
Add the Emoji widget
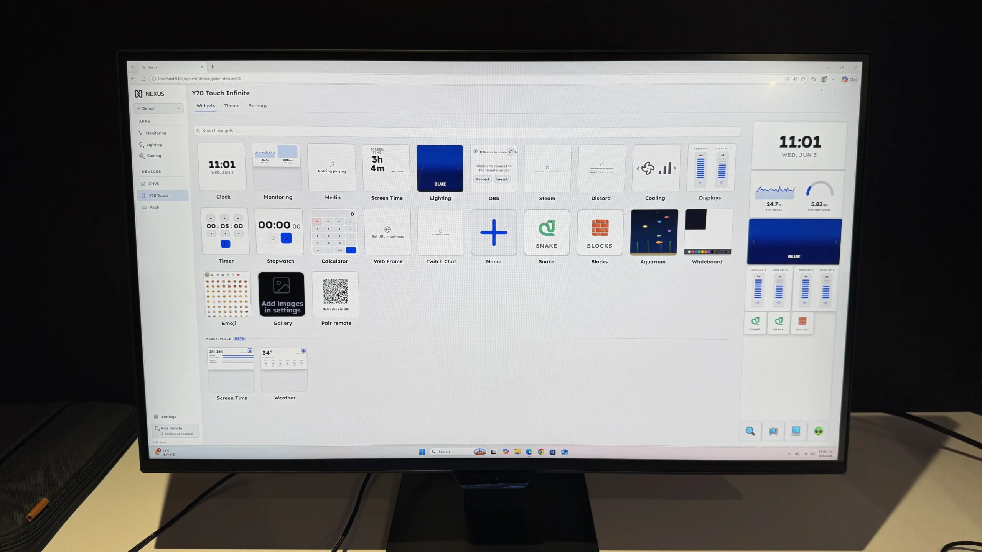click(x=228, y=294)
